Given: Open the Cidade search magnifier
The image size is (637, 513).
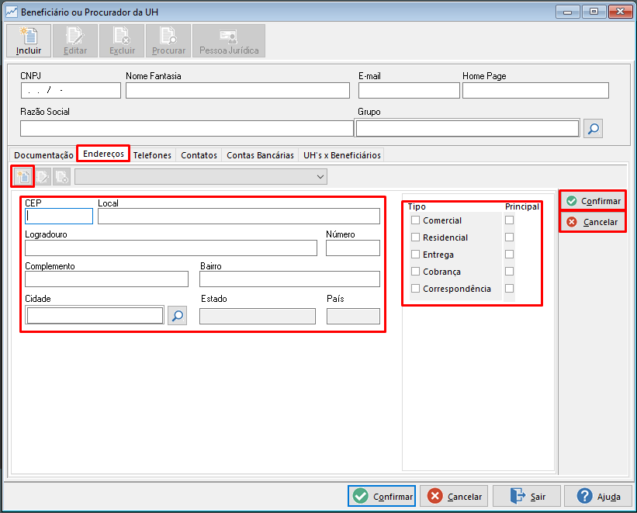Looking at the screenshot, I should [178, 315].
